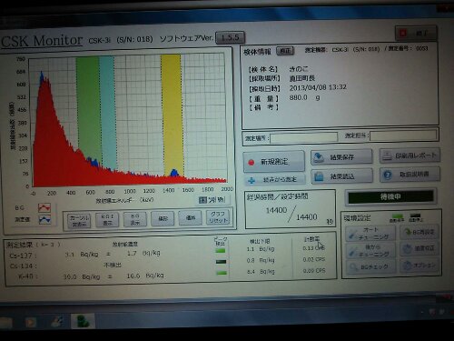Image resolution: width=454 pixels, height=341 pixels.
Task: Click the folder icon on 結果読込
Action: coord(319,176)
